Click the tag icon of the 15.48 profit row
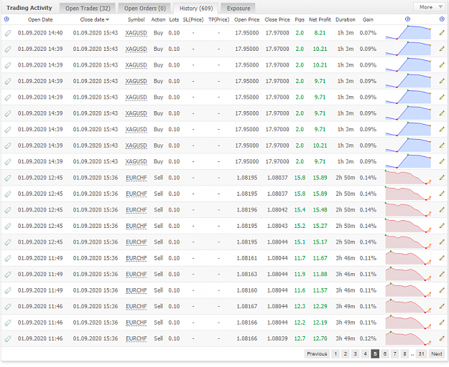The height and width of the screenshot is (367, 449). coord(8,210)
